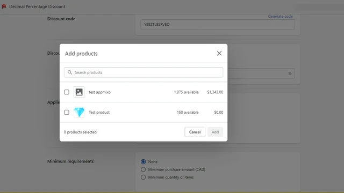Click the Cancel button
The width and height of the screenshot is (344, 193).
(195, 132)
